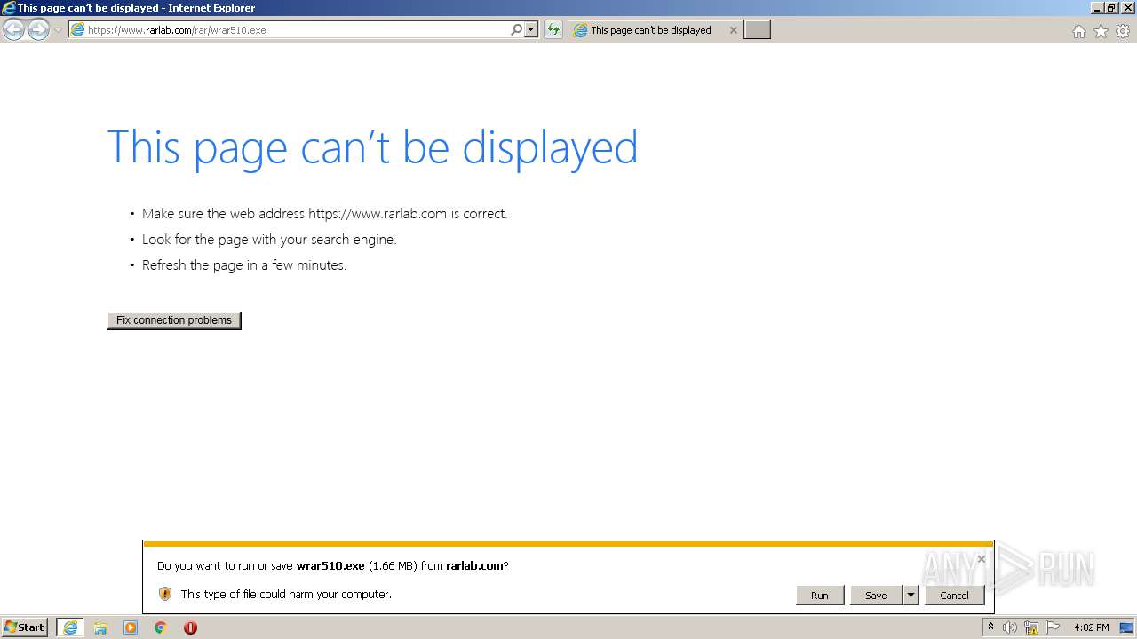Open the Opera icon in the taskbar
1137x639 pixels.
190,627
